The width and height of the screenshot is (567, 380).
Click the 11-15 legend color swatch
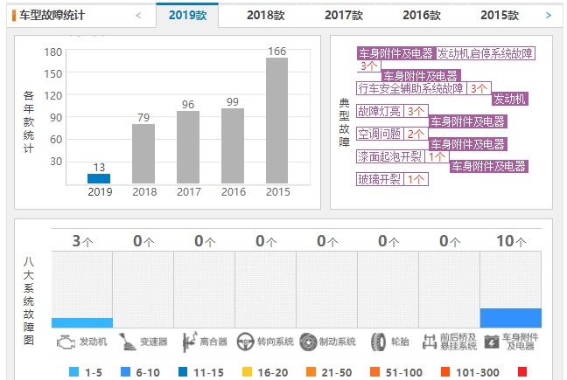click(183, 371)
